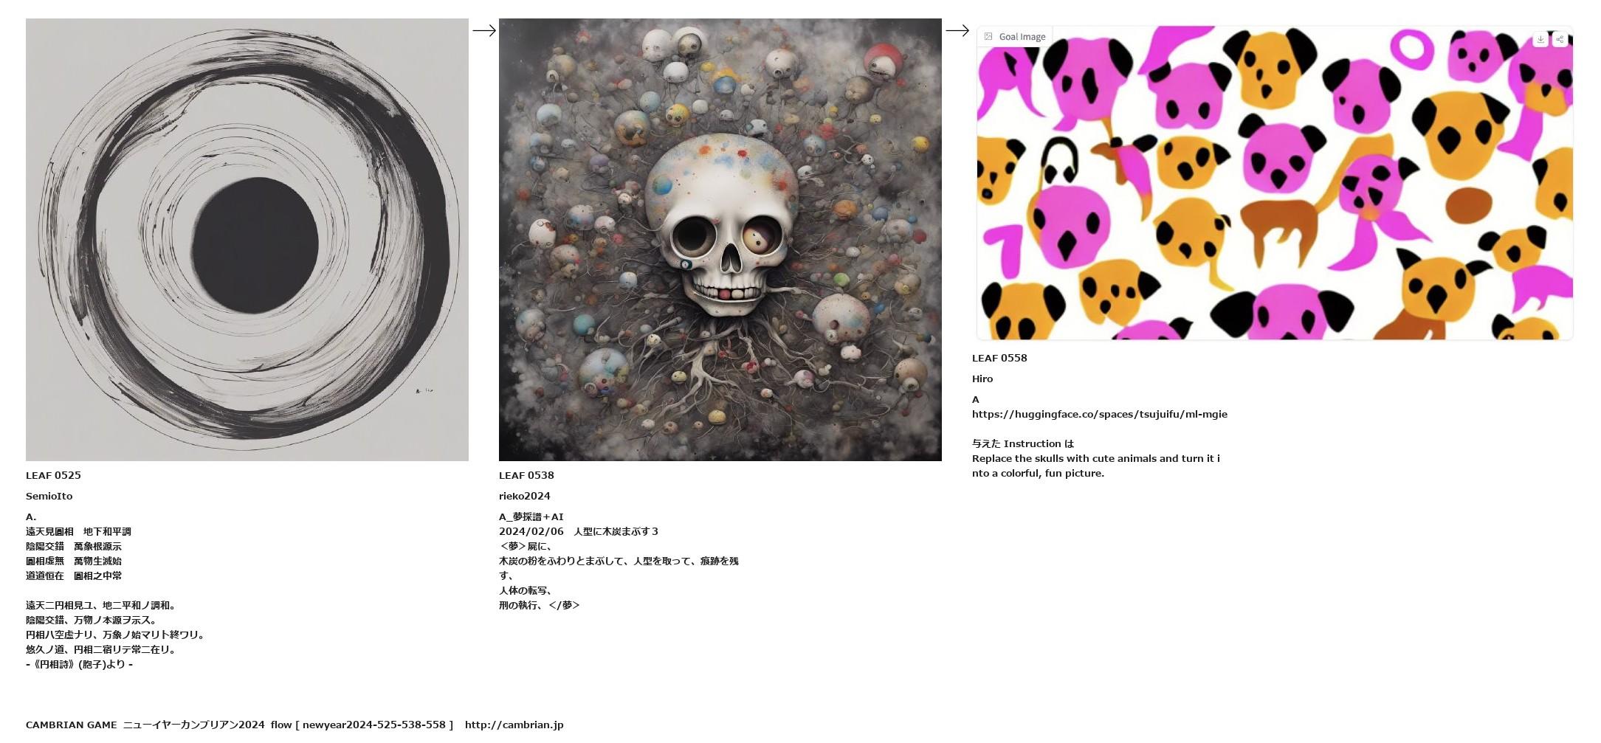Click the LEAF 0525 title
Screen dimensions: 1601x743
point(53,475)
